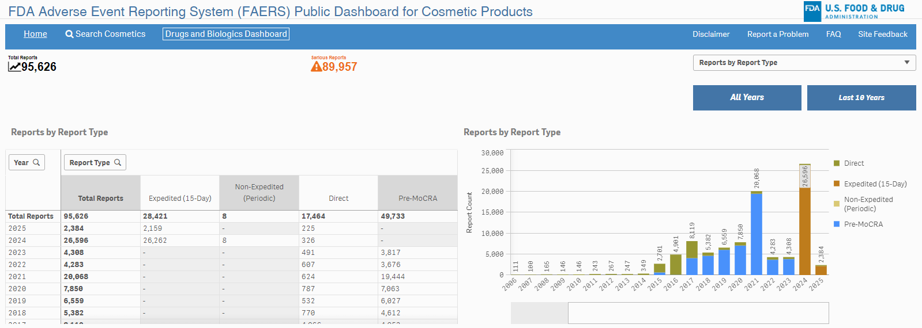This screenshot has width=922, height=328.
Task: Click the Year search magnifier icon
Action: (x=36, y=162)
